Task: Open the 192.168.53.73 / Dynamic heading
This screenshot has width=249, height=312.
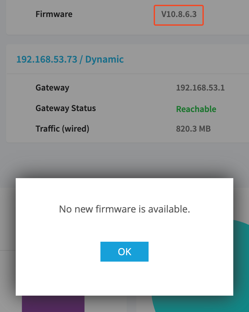Action: click(x=70, y=59)
